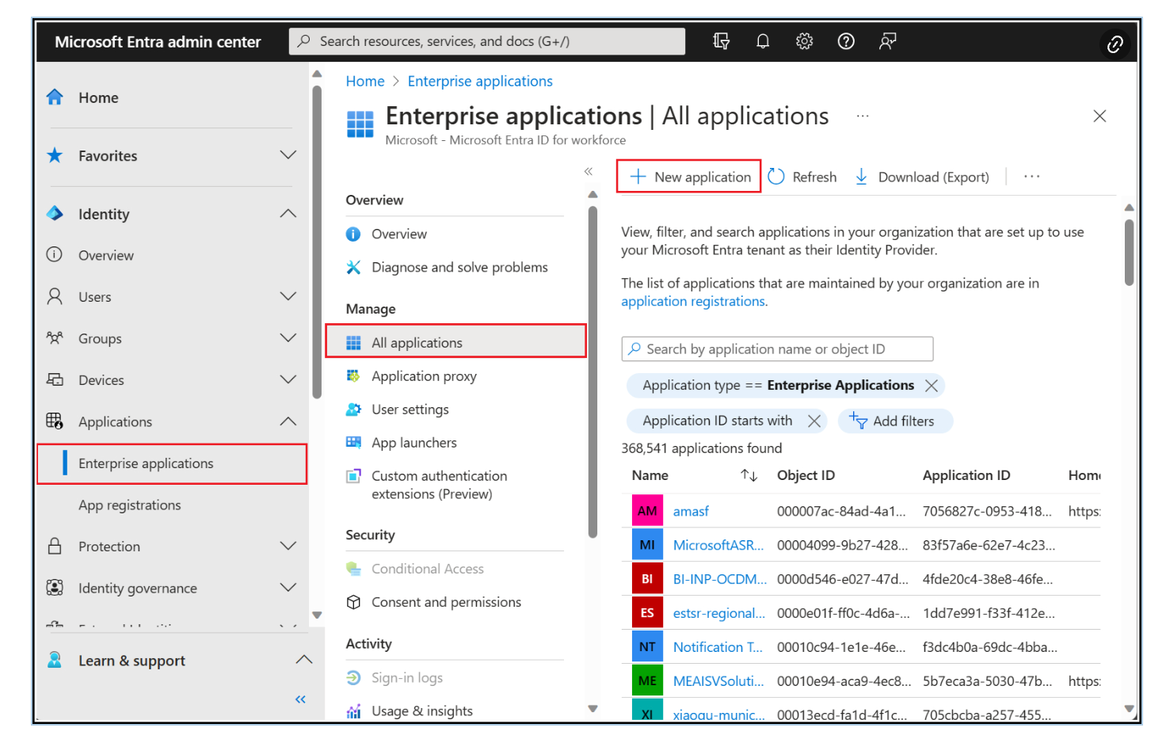Remove the Application type filter
This screenshot has width=1166, height=743.
(x=932, y=386)
